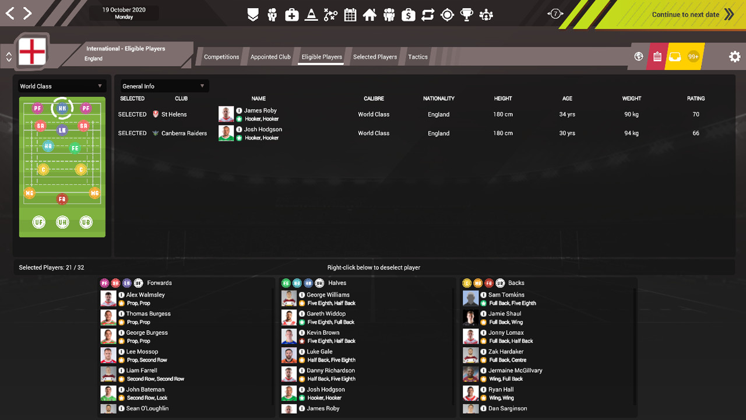Viewport: 746px width, 420px height.
Task: Click the world globe icon near top right
Action: click(x=638, y=57)
